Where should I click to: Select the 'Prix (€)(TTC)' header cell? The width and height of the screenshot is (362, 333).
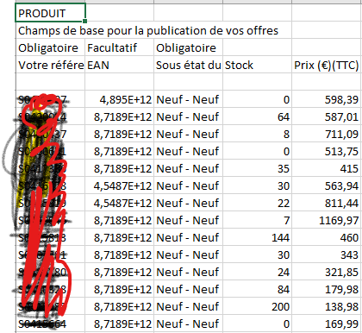327,65
